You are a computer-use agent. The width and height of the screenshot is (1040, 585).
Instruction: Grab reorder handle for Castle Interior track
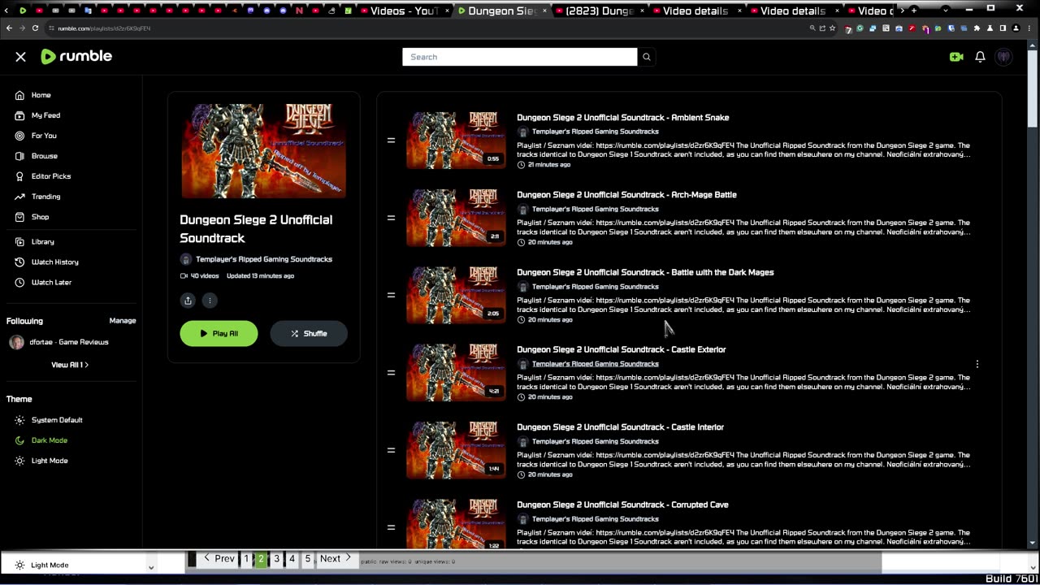(391, 450)
